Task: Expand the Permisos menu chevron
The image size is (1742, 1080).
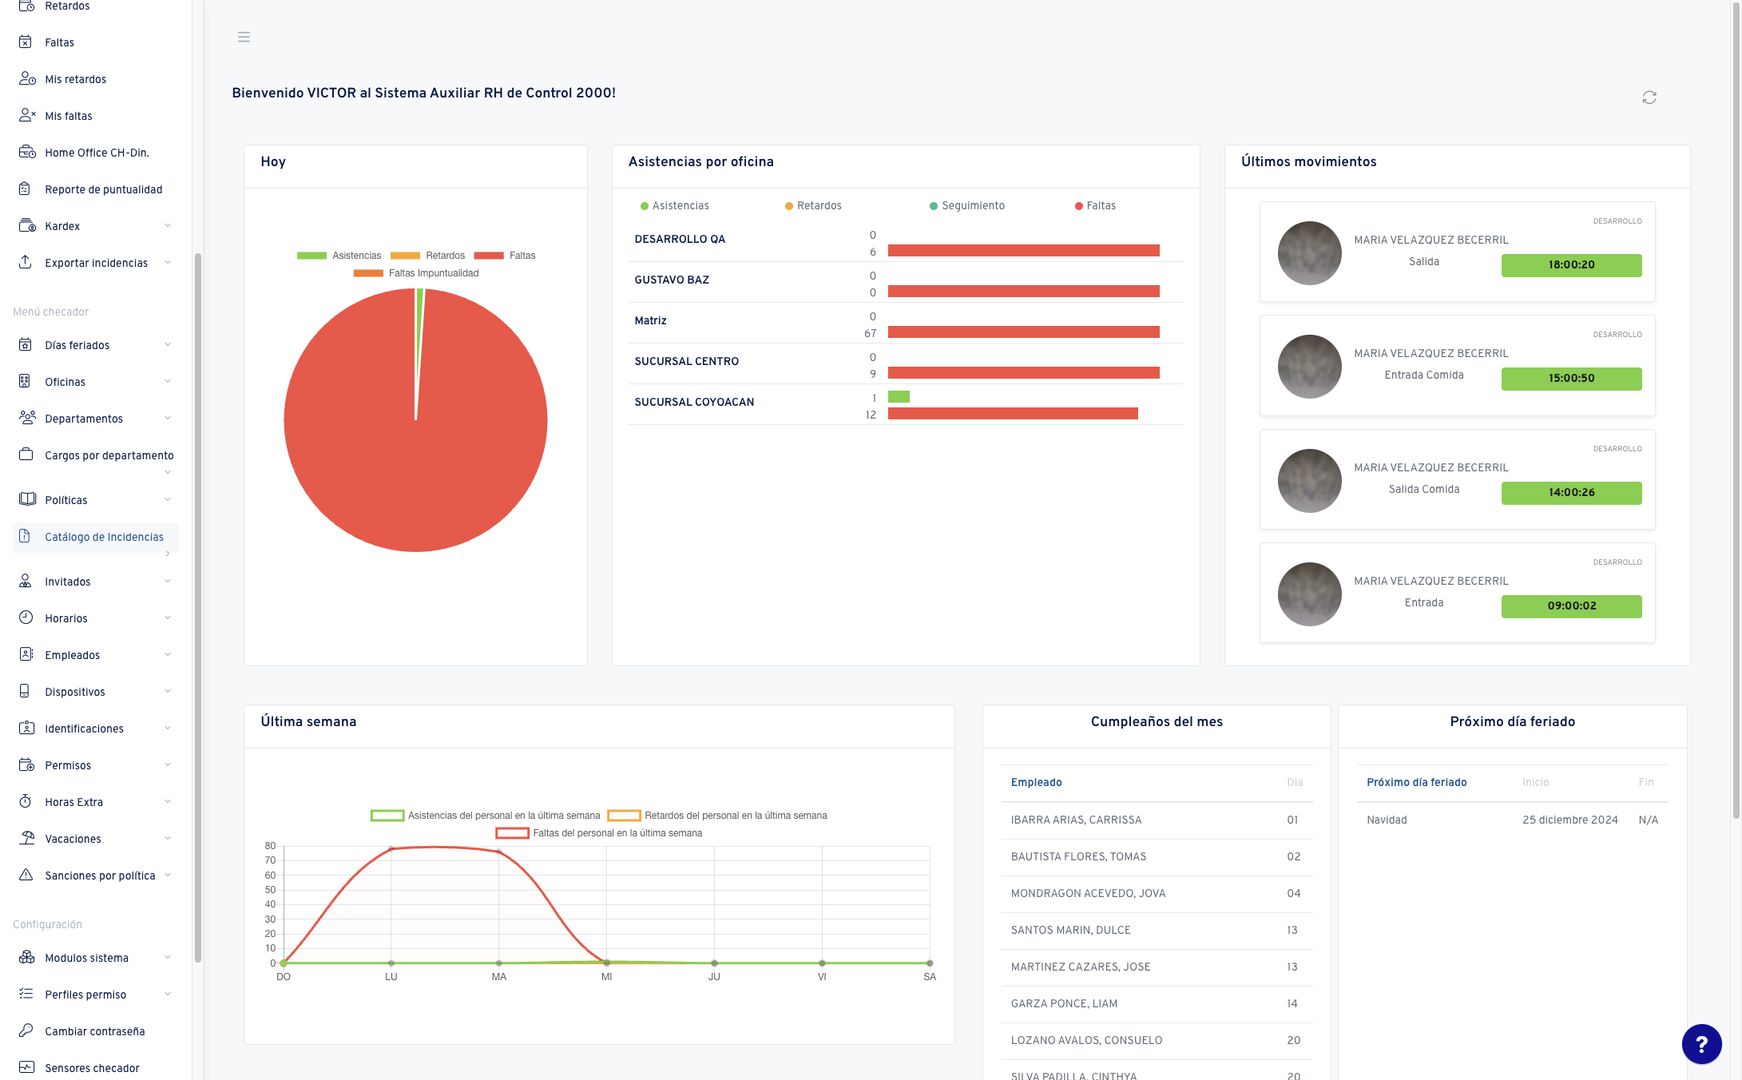Action: pos(168,764)
